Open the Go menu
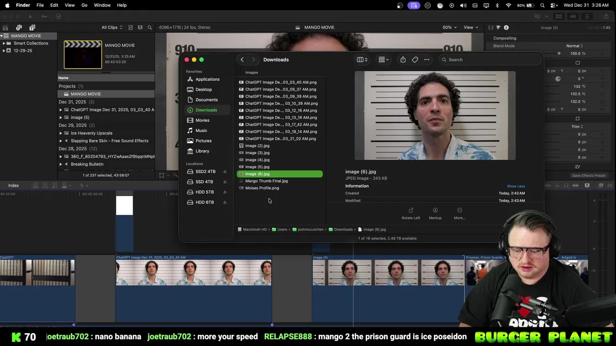 click(84, 5)
